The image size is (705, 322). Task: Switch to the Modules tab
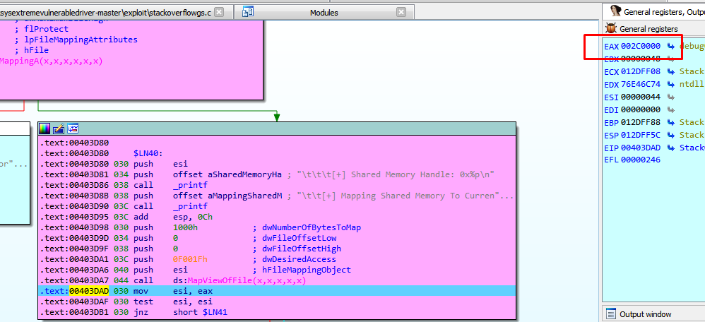(324, 12)
